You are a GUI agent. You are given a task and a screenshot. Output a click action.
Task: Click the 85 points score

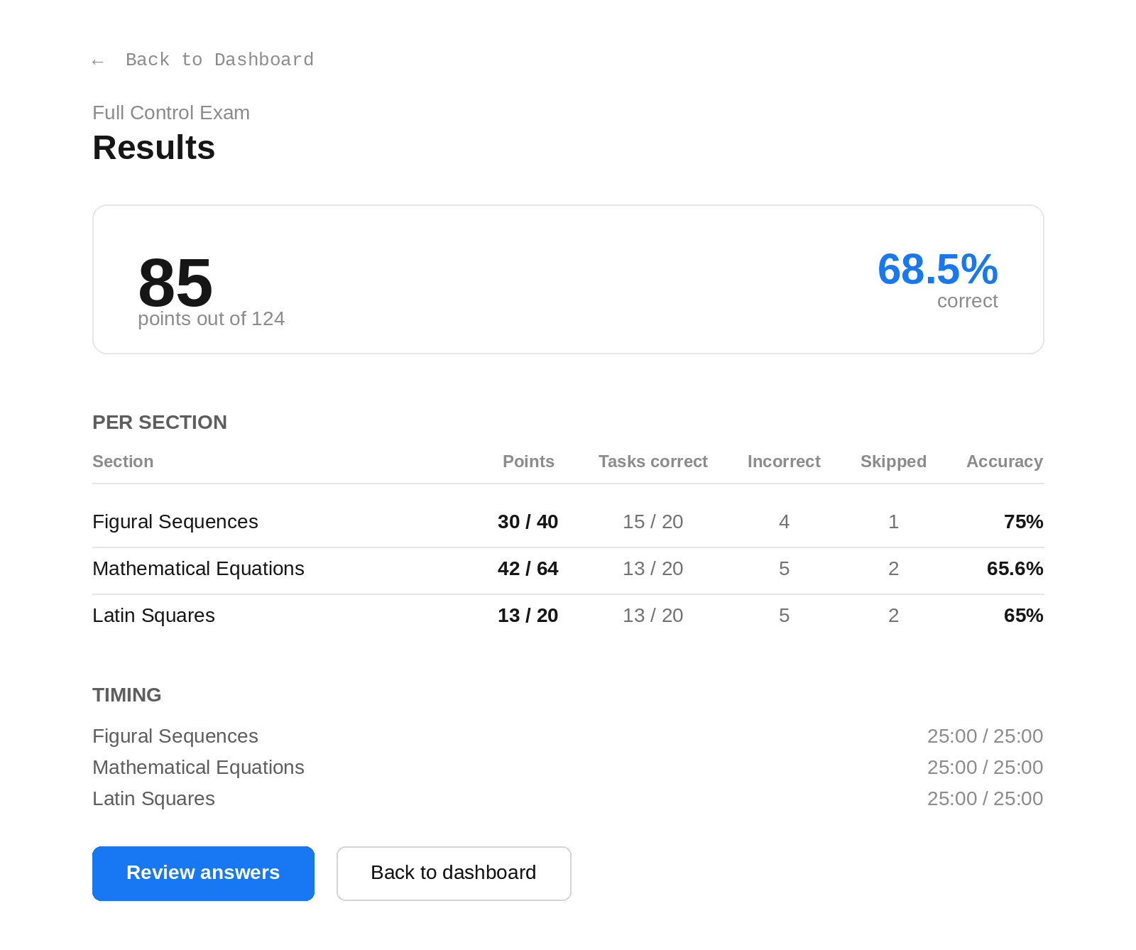[175, 283]
